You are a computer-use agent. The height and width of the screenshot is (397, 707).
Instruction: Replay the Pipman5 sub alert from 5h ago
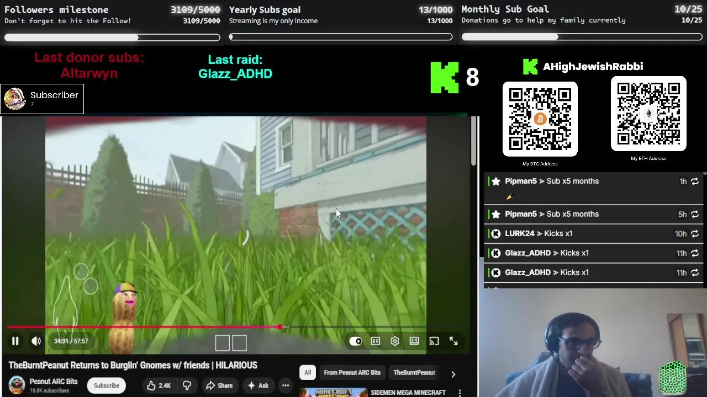[695, 214]
